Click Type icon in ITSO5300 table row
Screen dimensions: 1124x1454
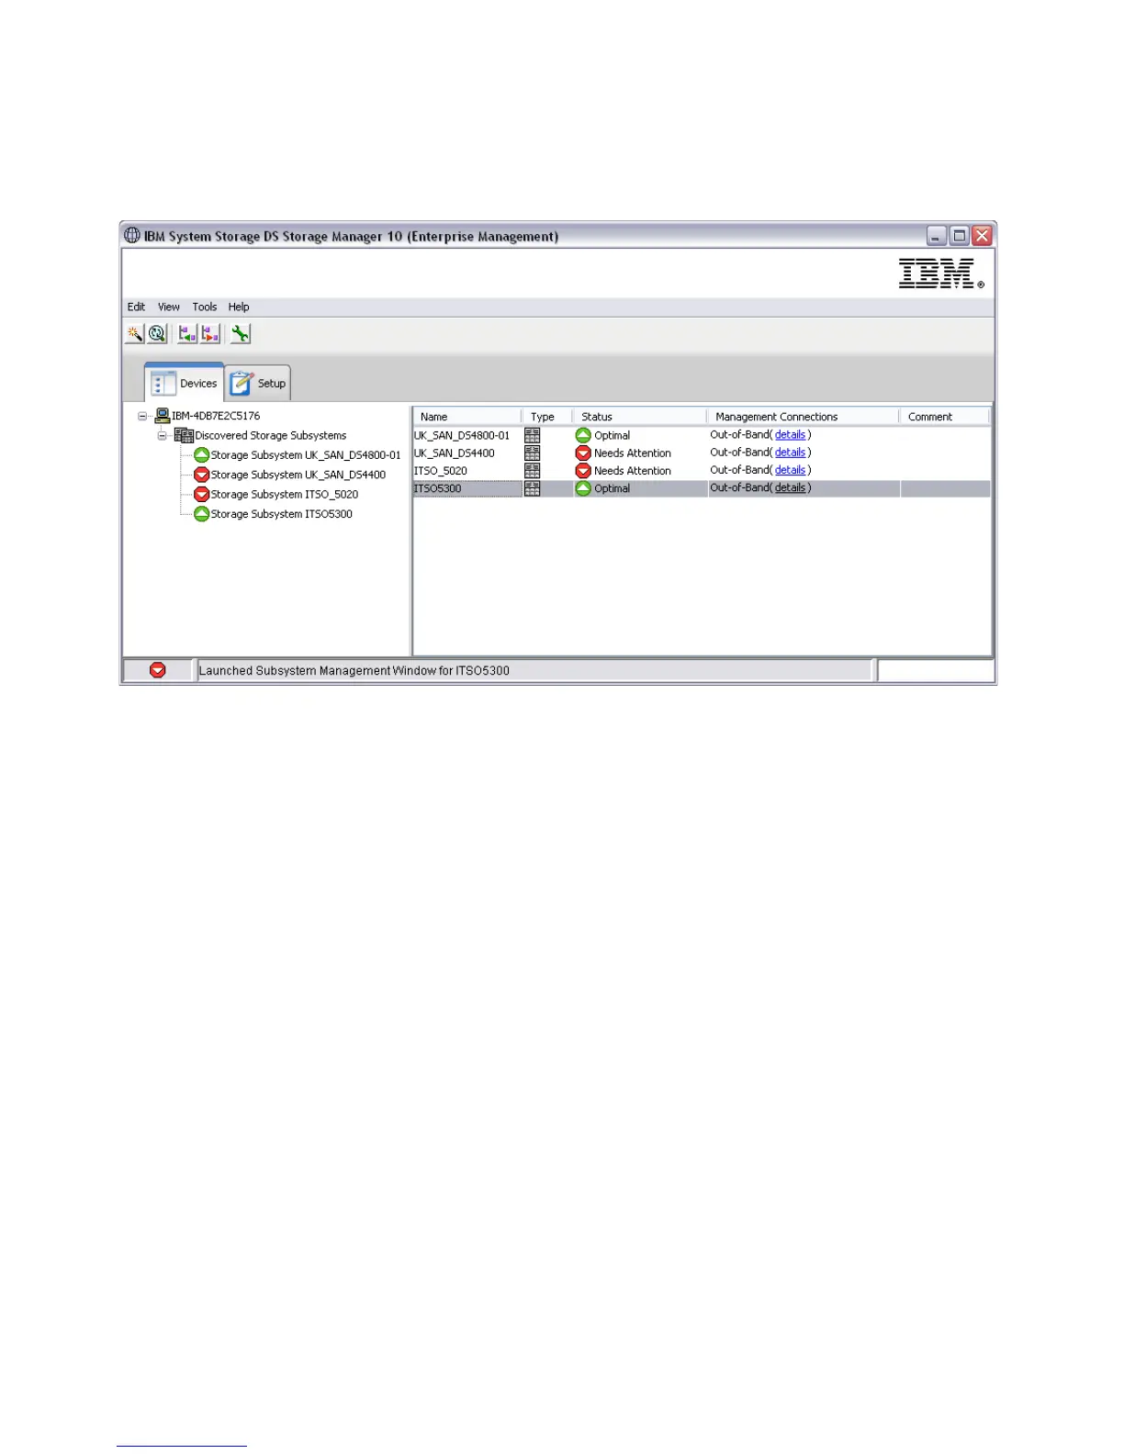point(532,488)
